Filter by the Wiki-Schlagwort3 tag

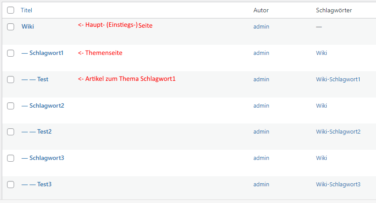338,185
